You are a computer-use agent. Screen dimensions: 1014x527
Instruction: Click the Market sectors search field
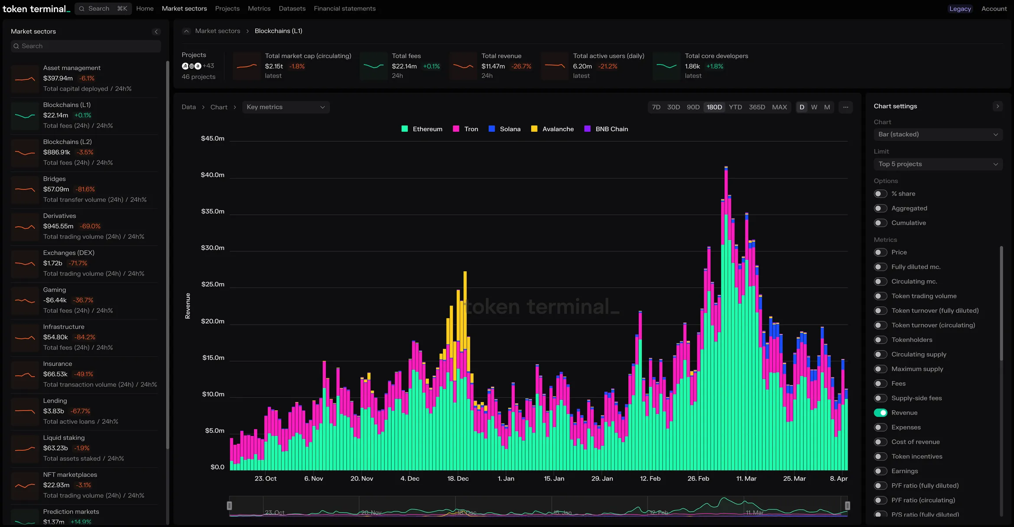tap(86, 46)
